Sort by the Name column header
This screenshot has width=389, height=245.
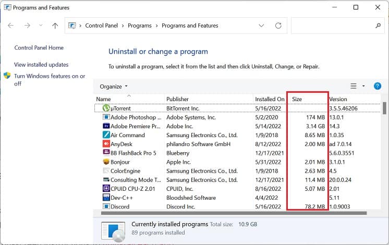(103, 99)
